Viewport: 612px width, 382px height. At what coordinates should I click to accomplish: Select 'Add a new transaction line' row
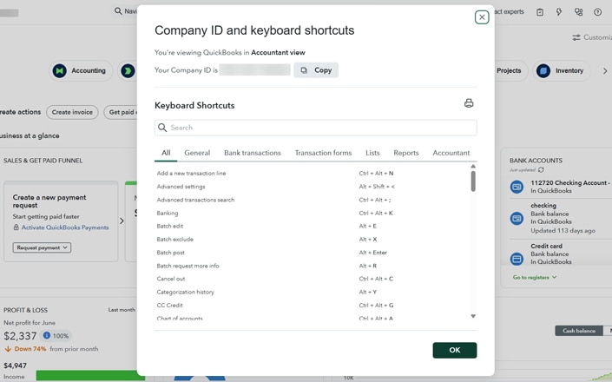coord(313,174)
